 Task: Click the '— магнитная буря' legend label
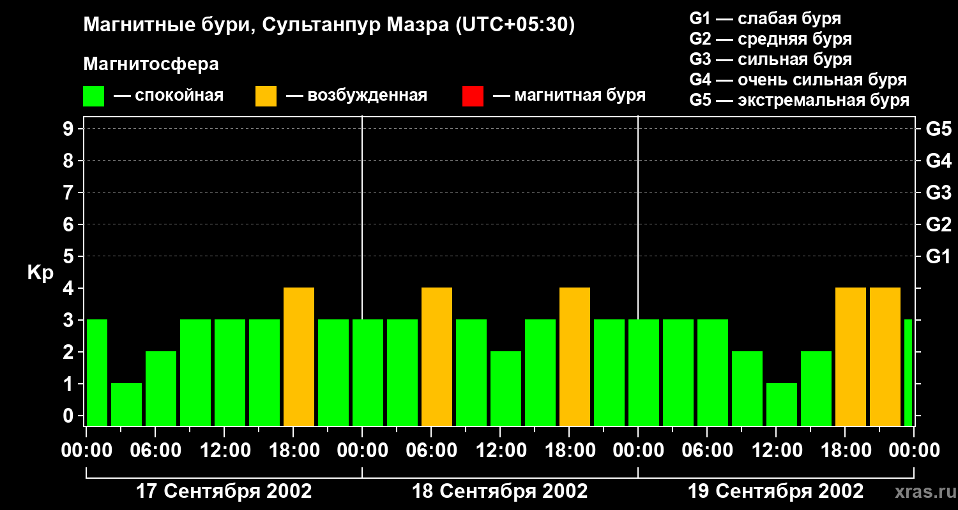[x=569, y=96]
